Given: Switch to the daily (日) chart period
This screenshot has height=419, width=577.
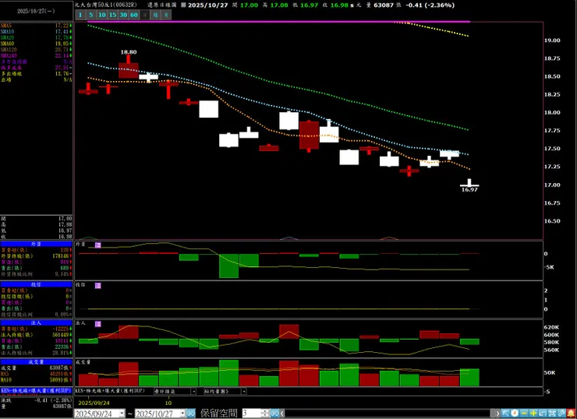Looking at the screenshot, I should pyautogui.click(x=145, y=15).
